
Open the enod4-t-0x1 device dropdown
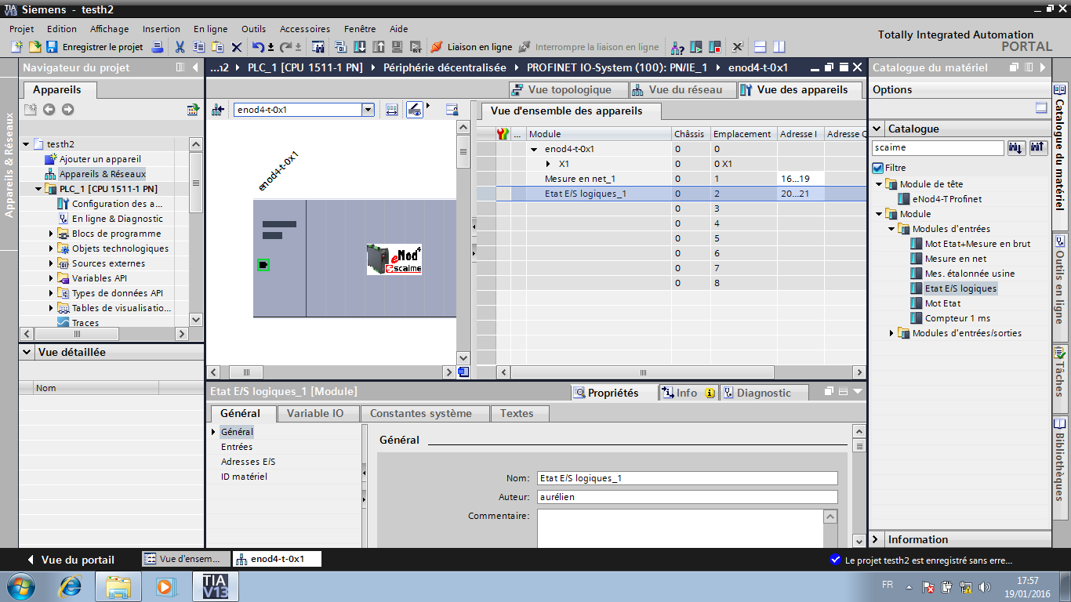tap(368, 110)
